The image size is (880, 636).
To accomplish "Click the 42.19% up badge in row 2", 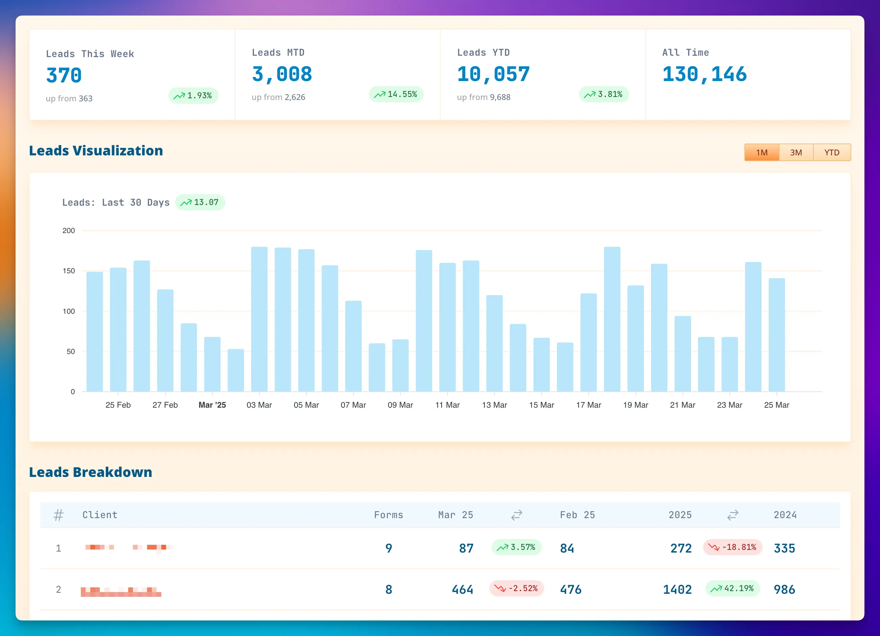I will (733, 588).
